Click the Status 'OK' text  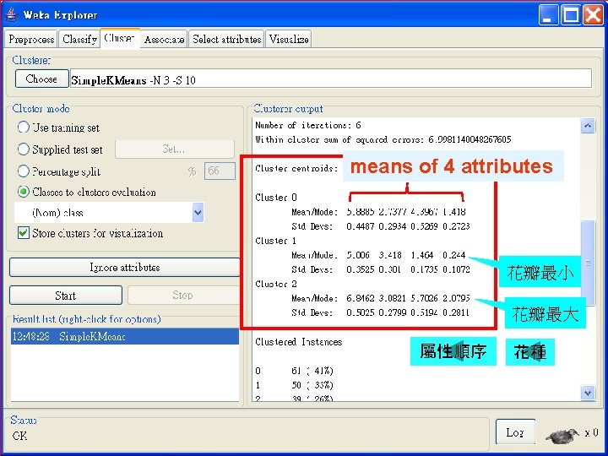point(19,436)
